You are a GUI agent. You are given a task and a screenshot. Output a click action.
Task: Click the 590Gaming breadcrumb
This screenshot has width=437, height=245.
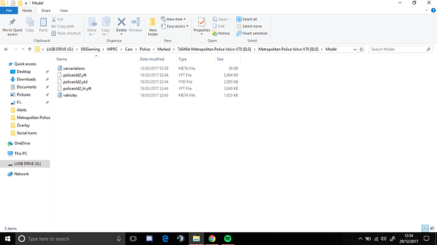click(x=90, y=49)
